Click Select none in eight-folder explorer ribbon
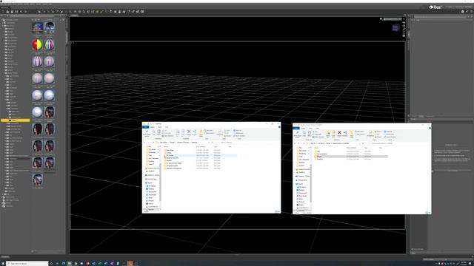The image size is (474, 266). tap(238, 133)
